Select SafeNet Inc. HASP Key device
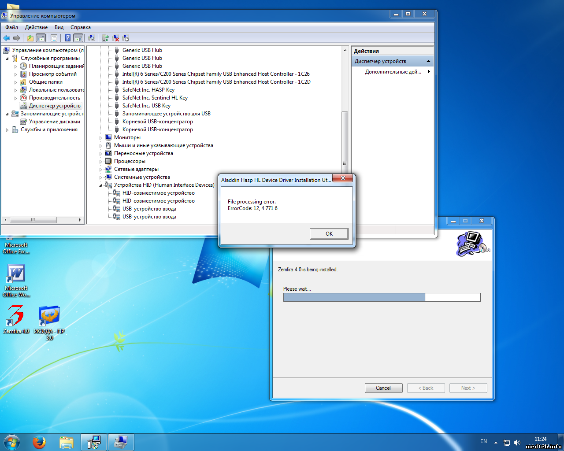Image resolution: width=564 pixels, height=451 pixels. (148, 90)
